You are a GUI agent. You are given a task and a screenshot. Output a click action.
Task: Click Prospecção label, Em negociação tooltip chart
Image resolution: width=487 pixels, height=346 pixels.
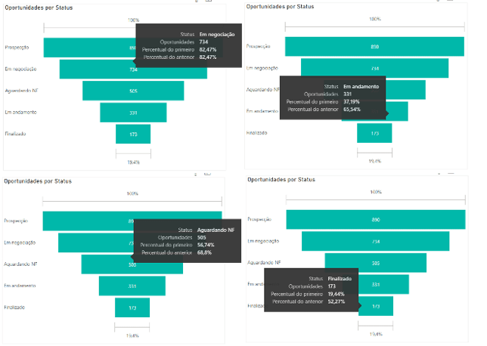[17, 47]
